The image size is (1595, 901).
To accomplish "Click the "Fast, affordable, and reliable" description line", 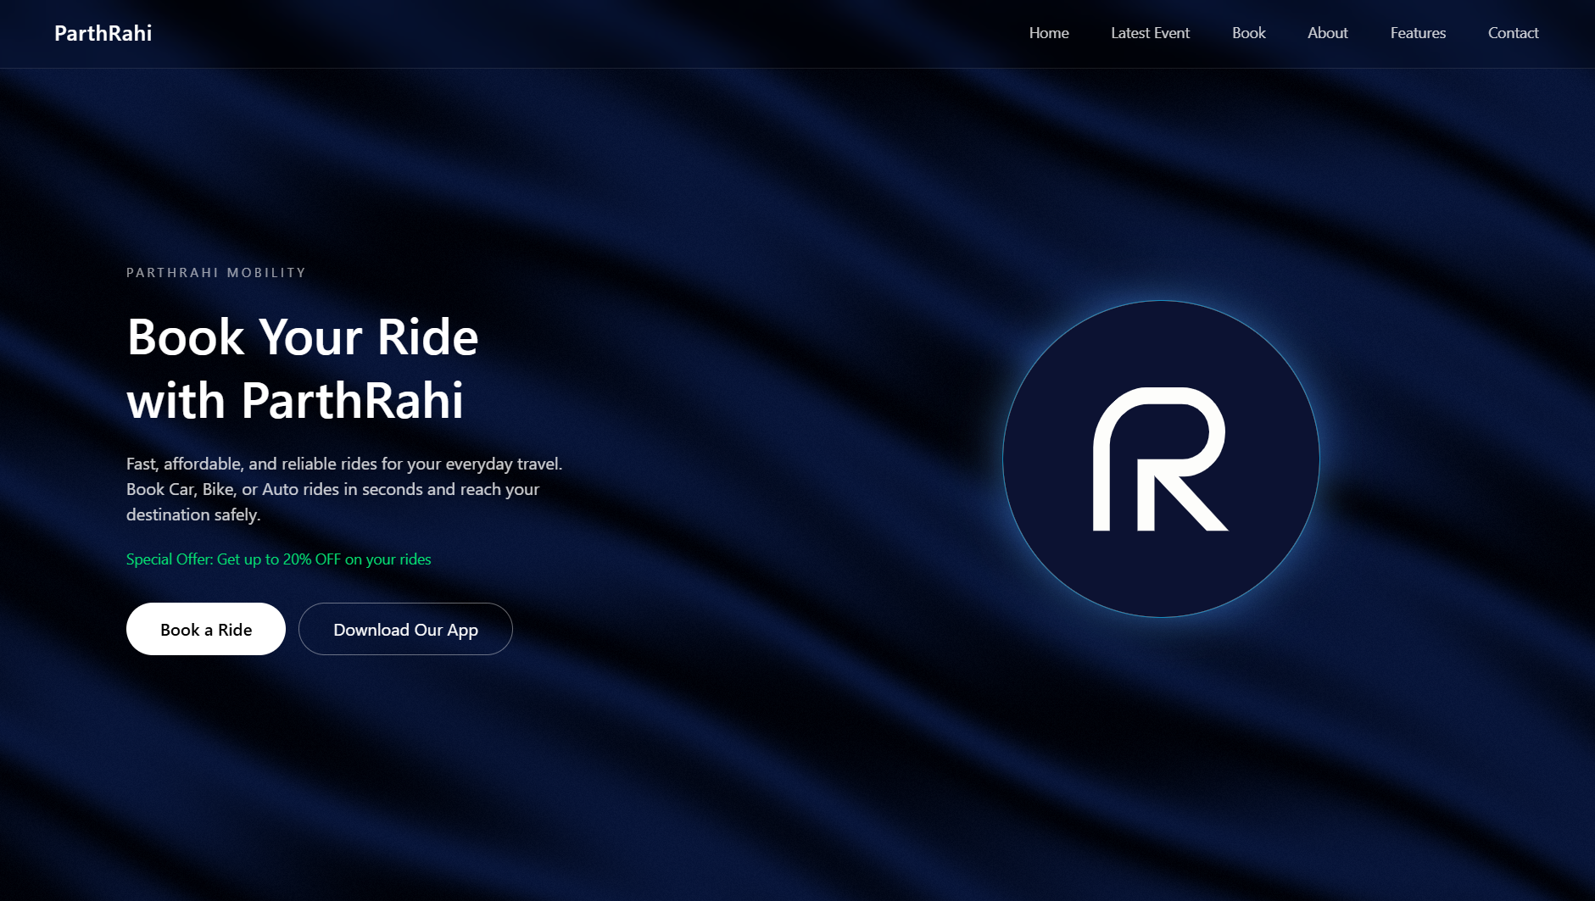I will pos(343,464).
